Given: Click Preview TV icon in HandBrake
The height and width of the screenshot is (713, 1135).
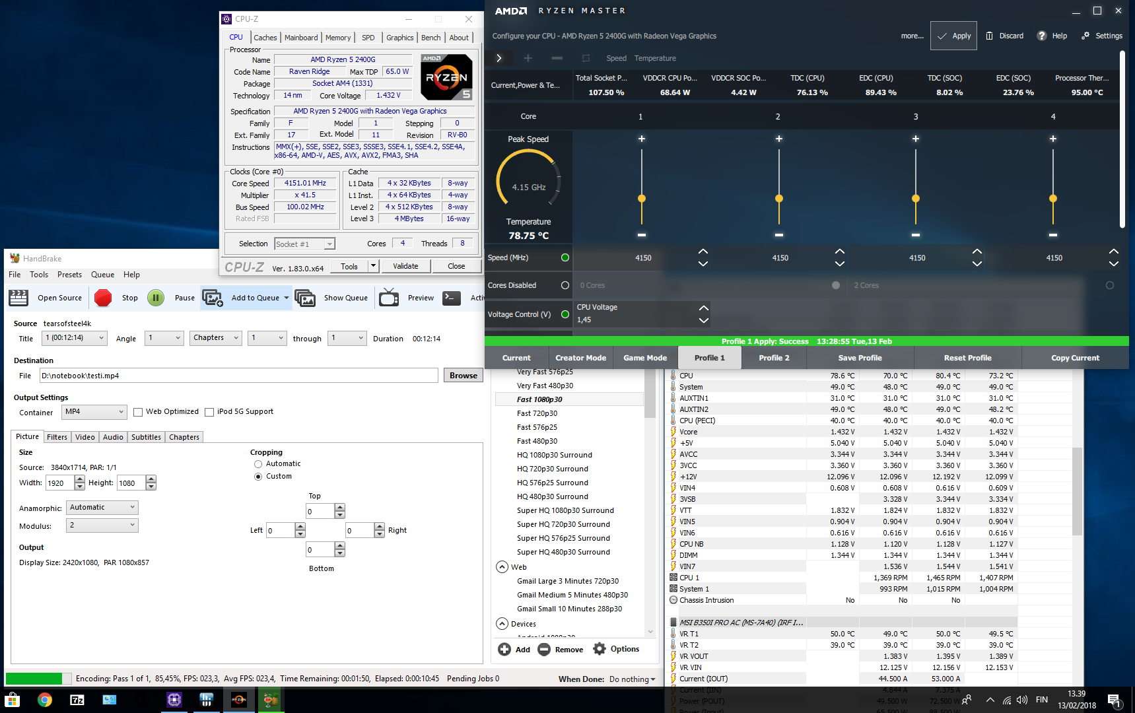Looking at the screenshot, I should point(389,298).
